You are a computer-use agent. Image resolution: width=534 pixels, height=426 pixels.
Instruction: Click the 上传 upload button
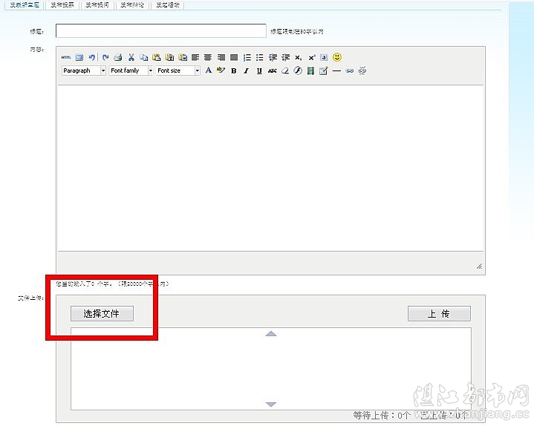tap(438, 314)
